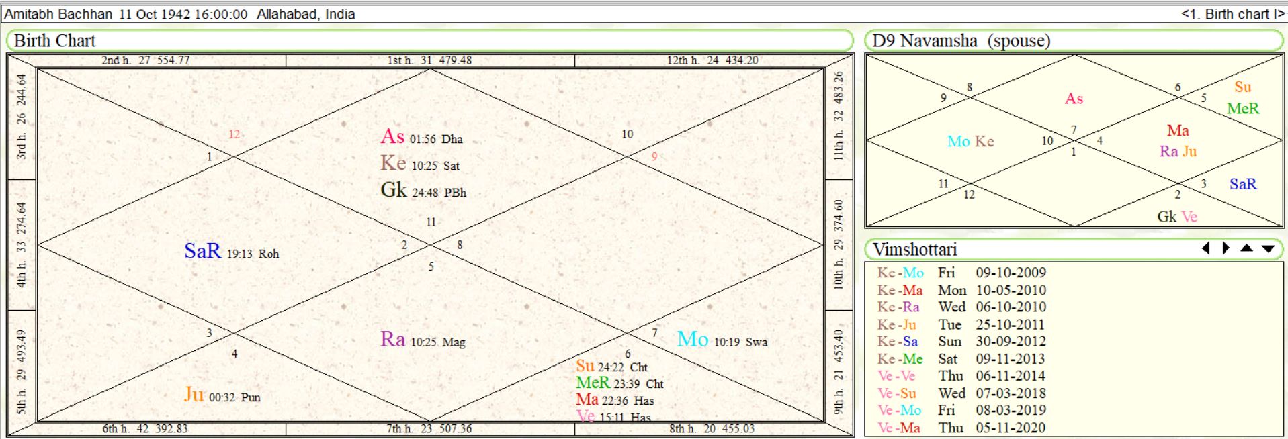Expand the Ve-Ve dasha dated 06-11-2014
The image size is (1288, 439).
[961, 376]
